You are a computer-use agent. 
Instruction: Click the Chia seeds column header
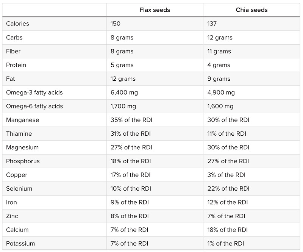[x=251, y=10]
